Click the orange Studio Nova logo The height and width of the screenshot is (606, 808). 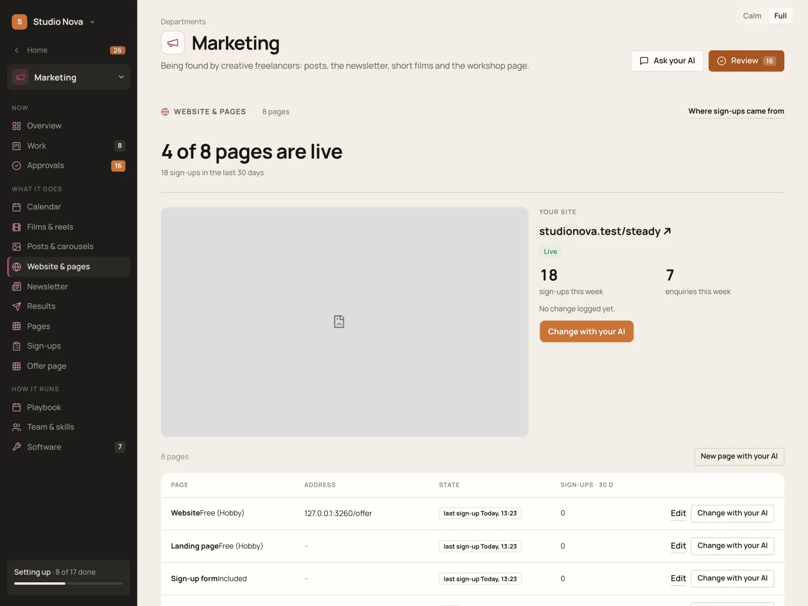click(x=20, y=22)
